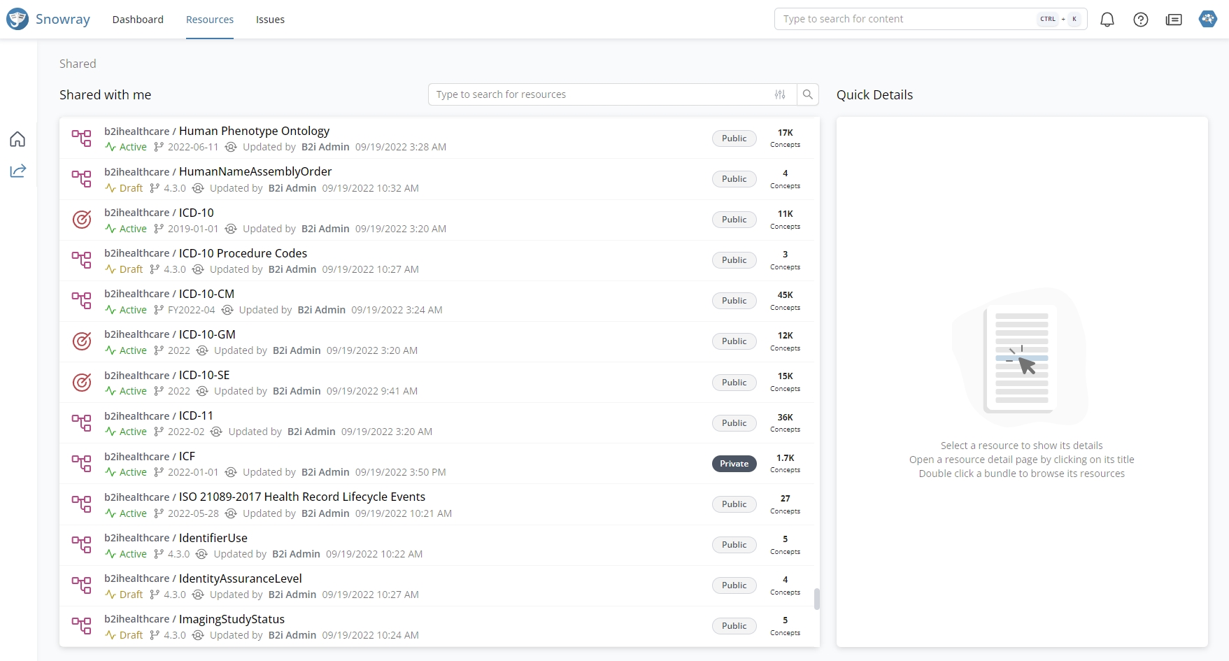Switch to the Dashboard tab
1229x661 pixels.
(138, 20)
